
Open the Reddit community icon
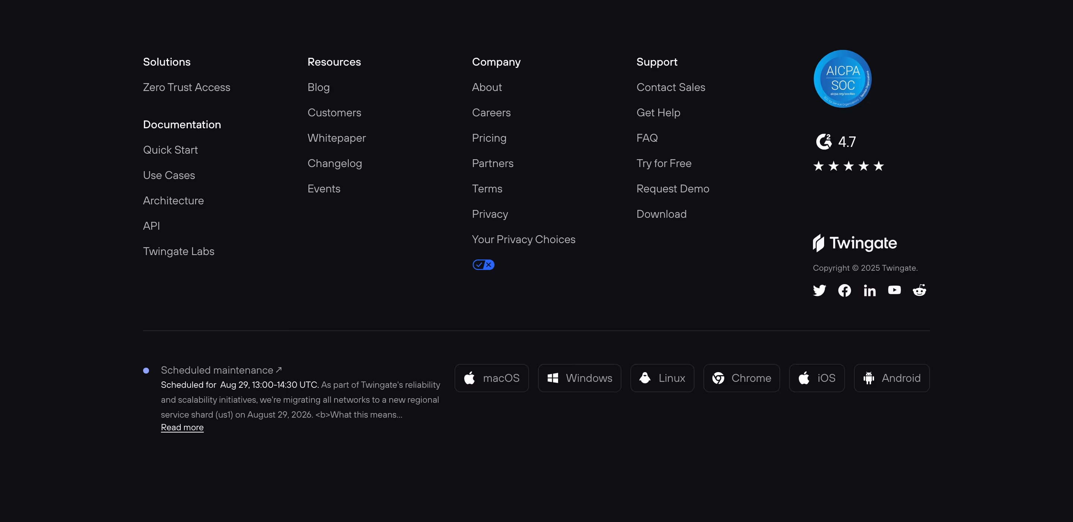coord(919,290)
